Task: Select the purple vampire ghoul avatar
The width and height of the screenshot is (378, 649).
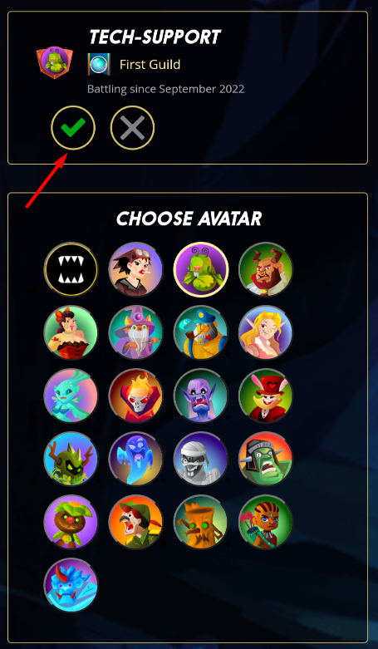Action: (x=201, y=396)
